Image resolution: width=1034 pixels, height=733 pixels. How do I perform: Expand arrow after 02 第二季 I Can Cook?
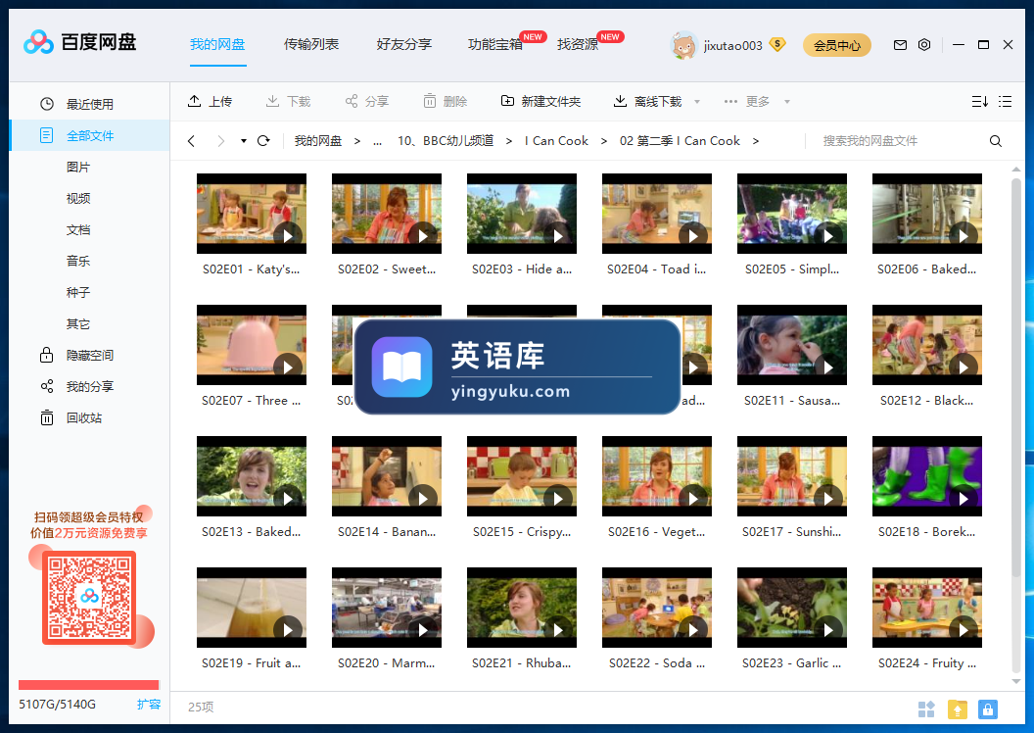point(756,141)
